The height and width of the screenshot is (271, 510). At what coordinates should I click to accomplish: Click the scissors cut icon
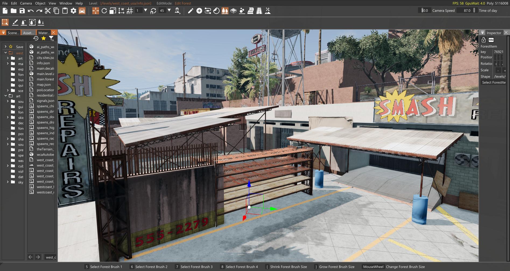click(x=48, y=11)
